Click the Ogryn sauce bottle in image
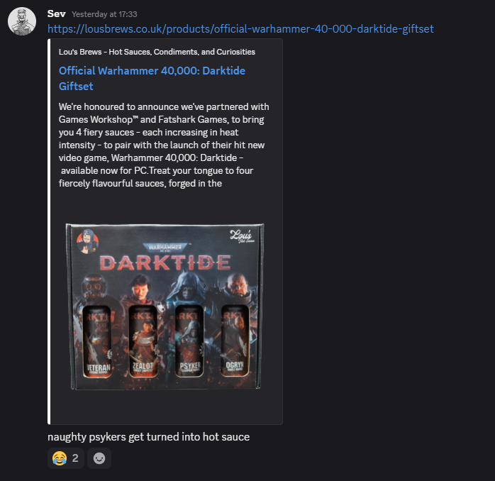The image size is (495, 481). (x=235, y=341)
